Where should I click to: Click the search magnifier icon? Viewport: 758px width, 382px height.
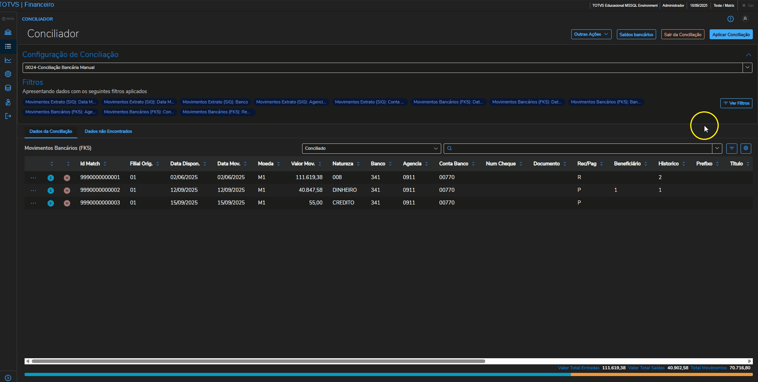(450, 149)
